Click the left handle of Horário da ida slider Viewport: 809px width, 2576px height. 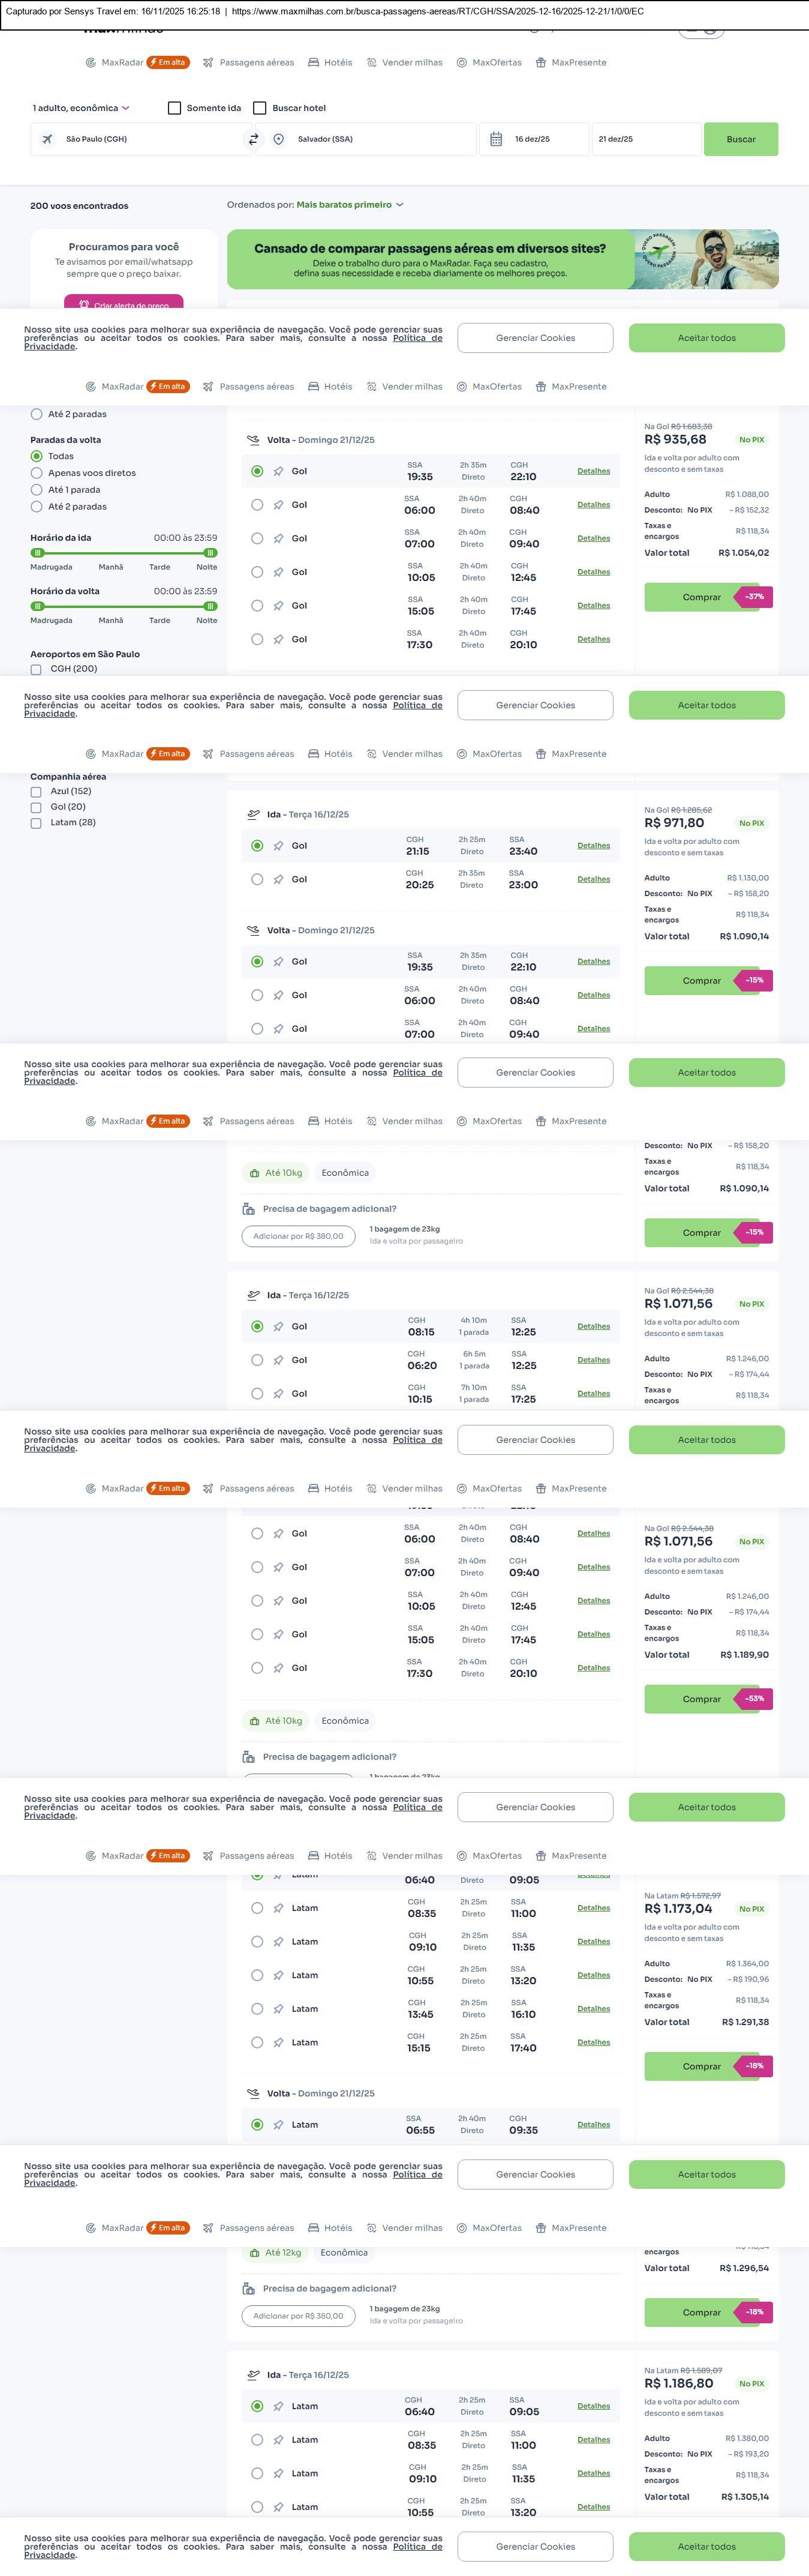point(38,553)
